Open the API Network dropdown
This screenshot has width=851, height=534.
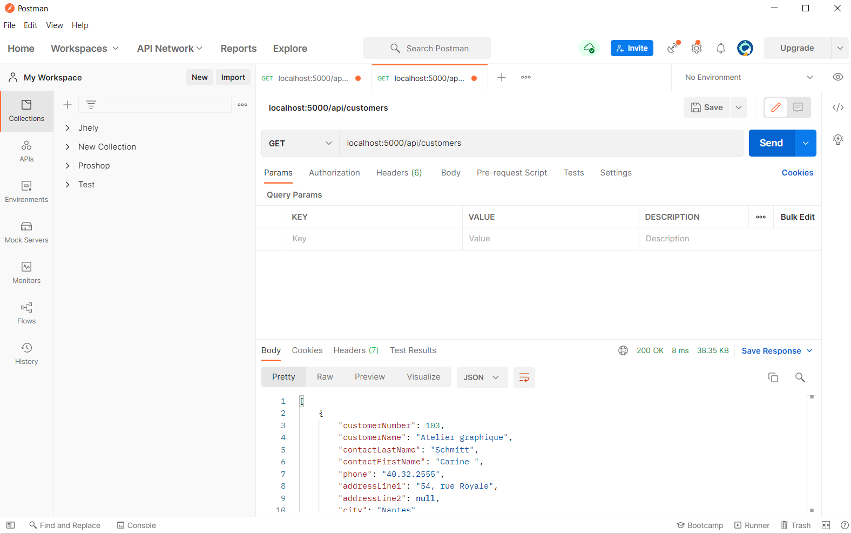[170, 48]
